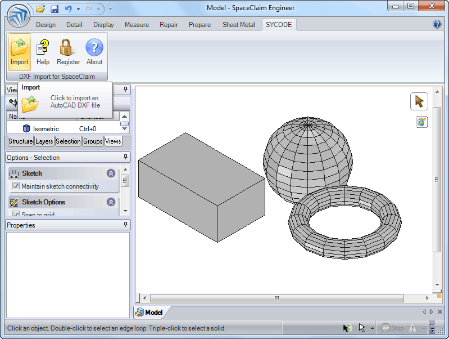The width and height of the screenshot is (449, 339).
Task: Open the About dialog icon
Action: pyautogui.click(x=94, y=52)
